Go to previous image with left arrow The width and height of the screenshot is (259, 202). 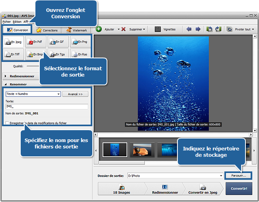click(x=189, y=29)
